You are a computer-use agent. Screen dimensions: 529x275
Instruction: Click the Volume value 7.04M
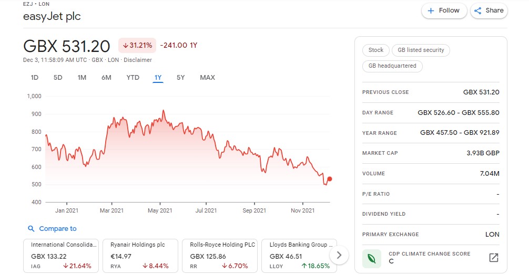(490, 174)
